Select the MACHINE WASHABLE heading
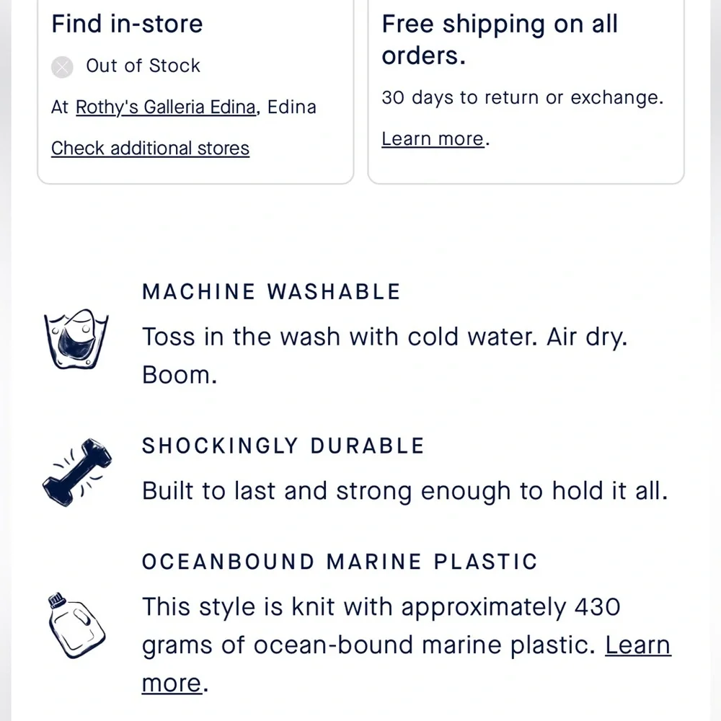721x721 pixels. pos(271,292)
